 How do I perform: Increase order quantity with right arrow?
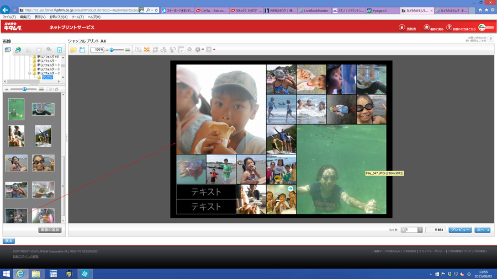point(420,230)
